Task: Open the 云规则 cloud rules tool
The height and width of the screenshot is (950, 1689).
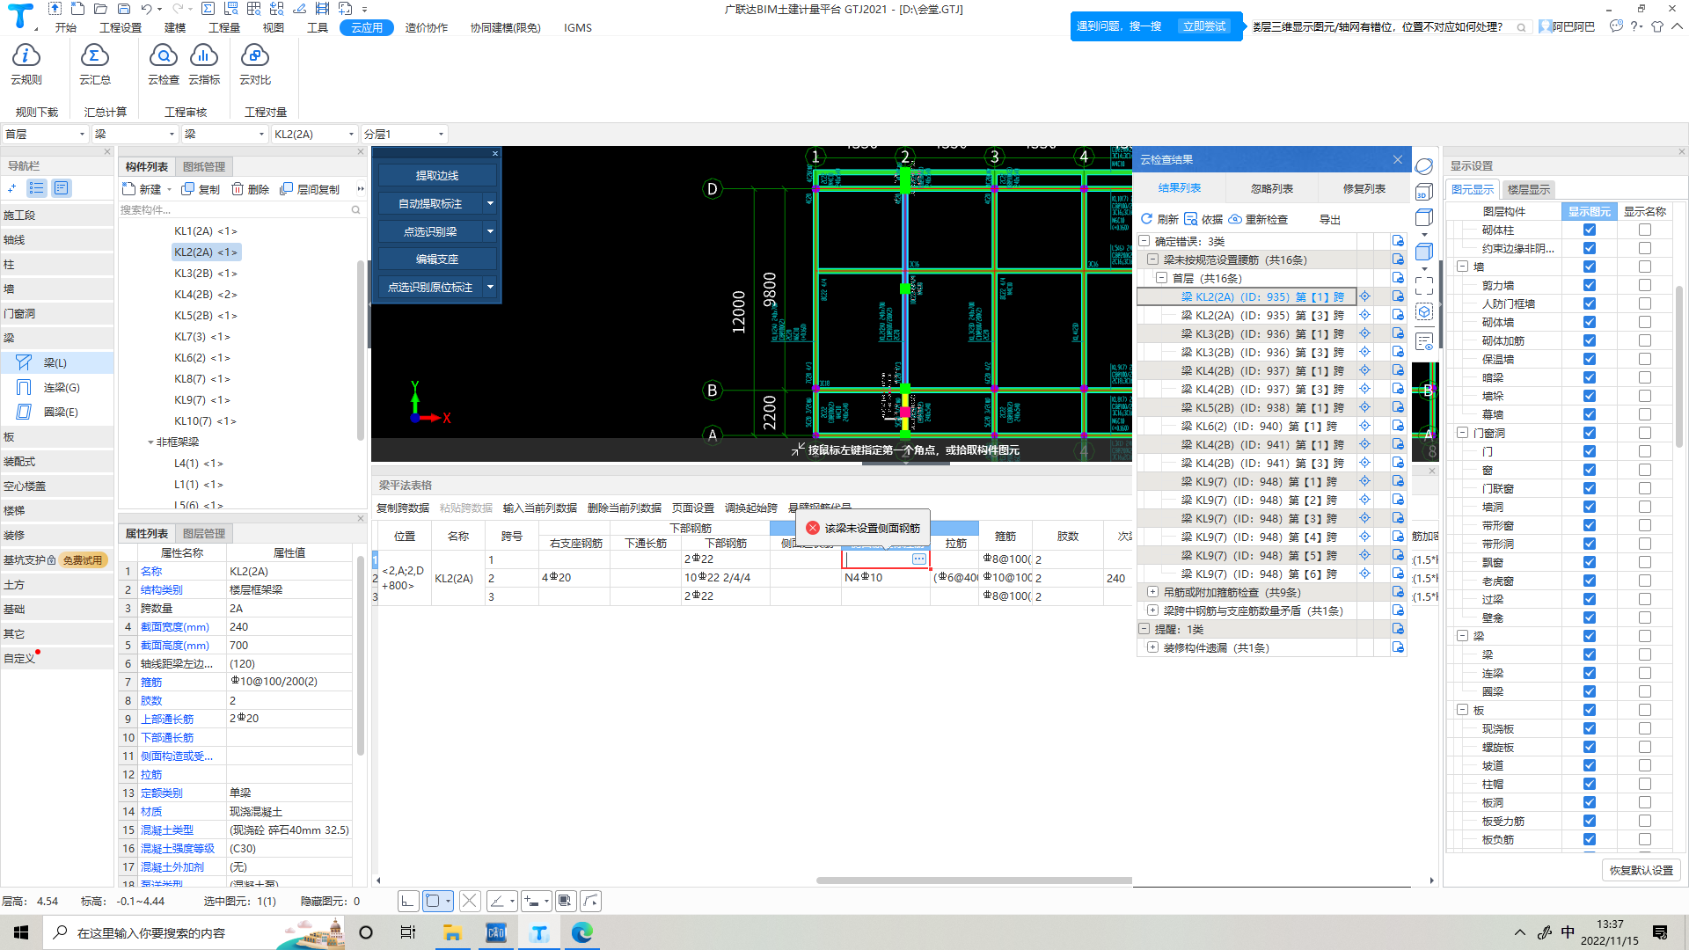Action: click(x=26, y=63)
